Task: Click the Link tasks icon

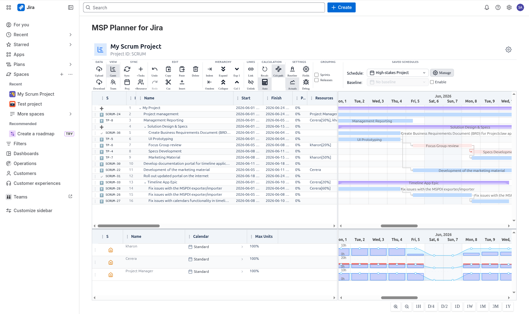Action: 251,71
